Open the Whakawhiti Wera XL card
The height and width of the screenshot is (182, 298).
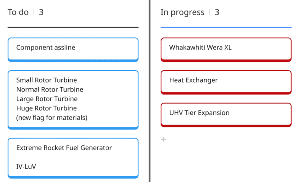point(226,48)
